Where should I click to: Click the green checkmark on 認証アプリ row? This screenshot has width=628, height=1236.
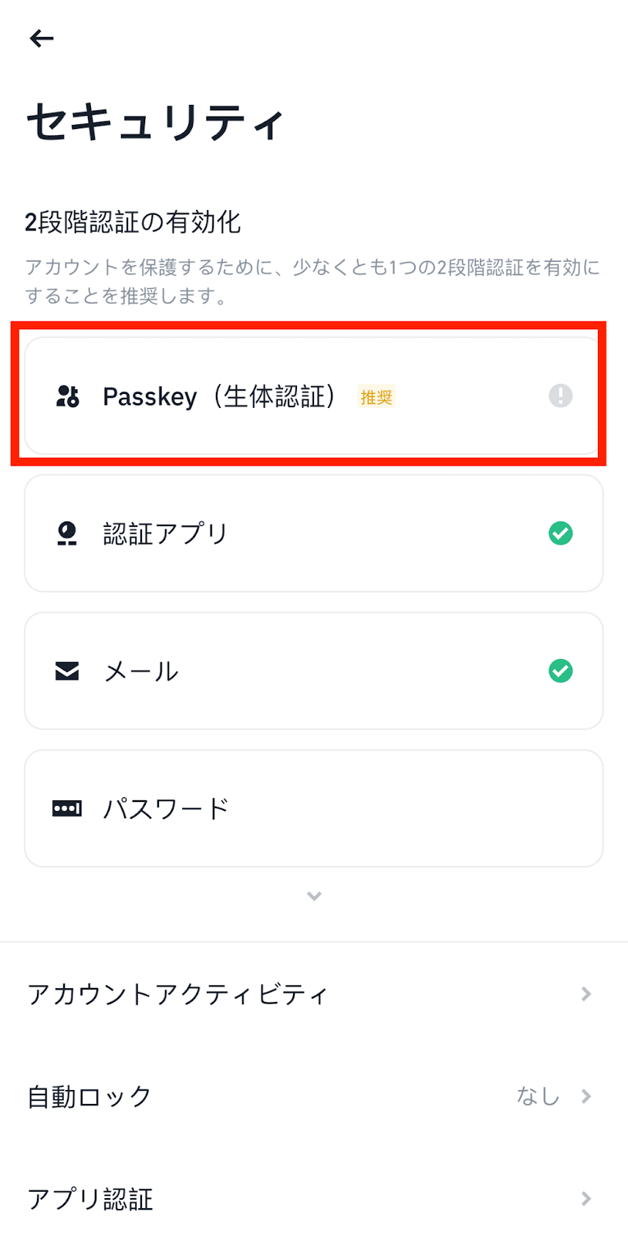tap(561, 533)
